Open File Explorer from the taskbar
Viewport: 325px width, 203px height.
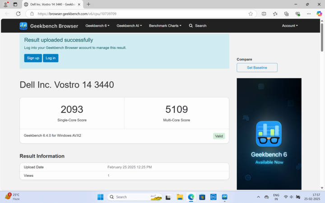point(180,197)
